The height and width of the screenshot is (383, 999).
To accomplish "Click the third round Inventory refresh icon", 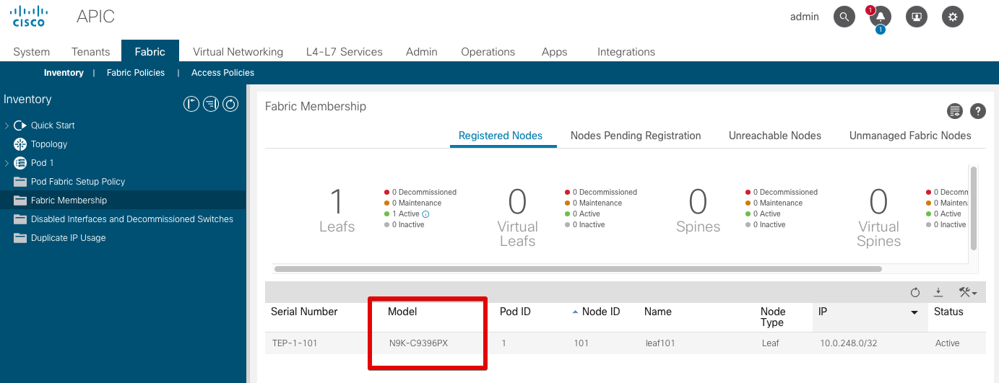I will (x=230, y=104).
